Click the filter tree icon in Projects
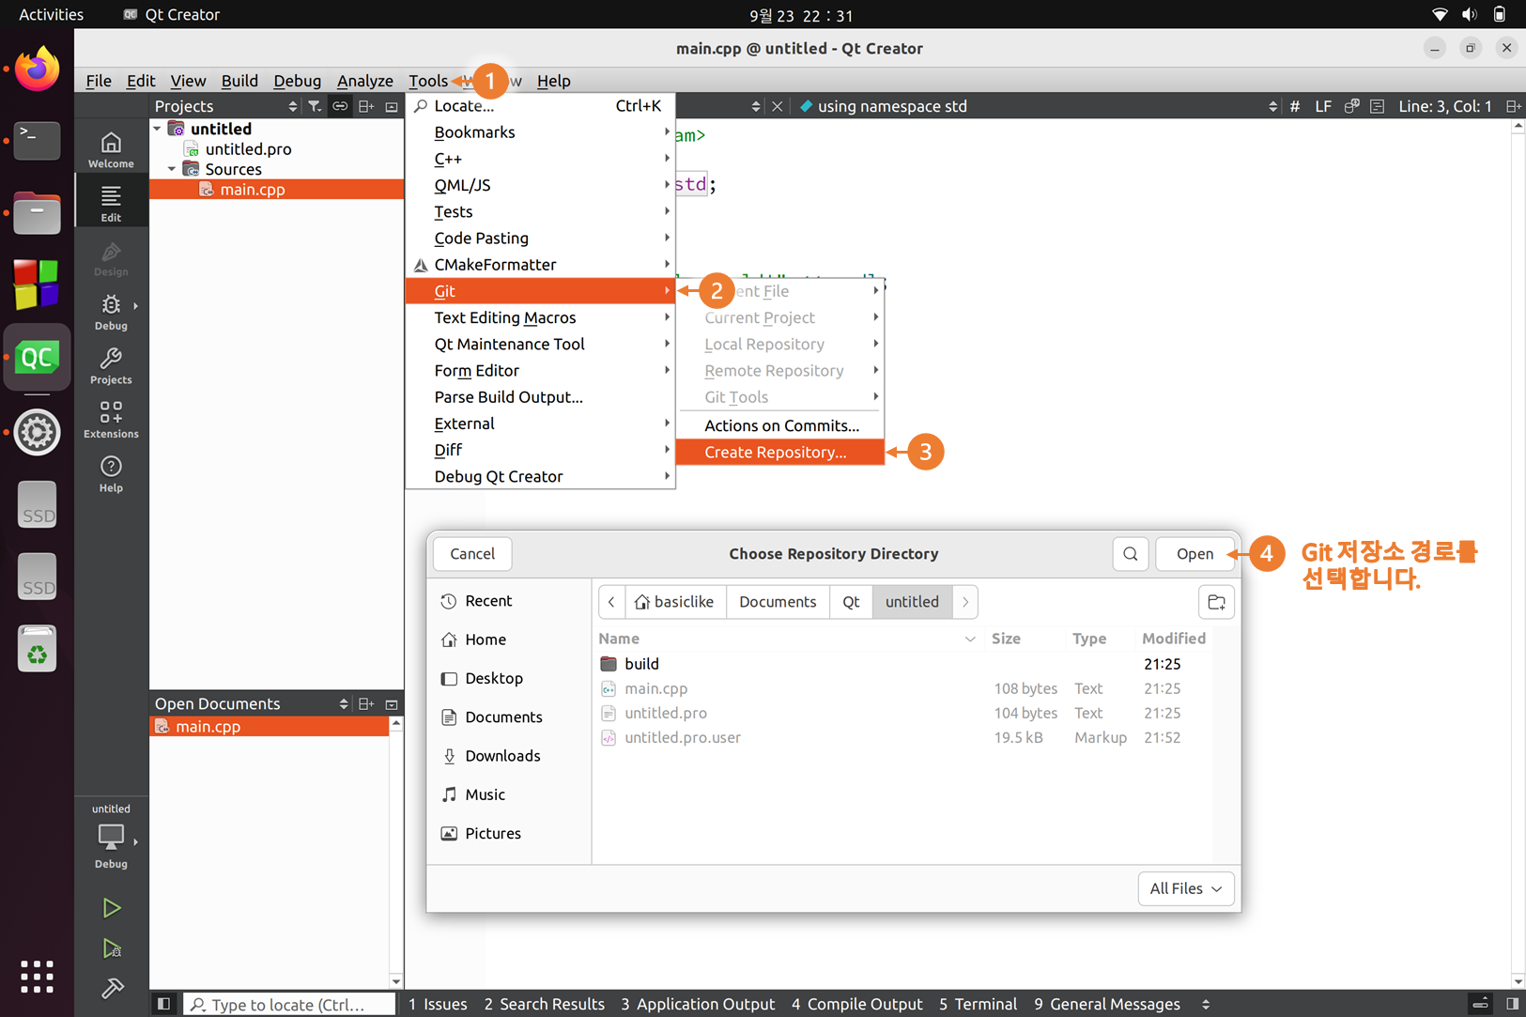This screenshot has height=1017, width=1526. pos(315,106)
